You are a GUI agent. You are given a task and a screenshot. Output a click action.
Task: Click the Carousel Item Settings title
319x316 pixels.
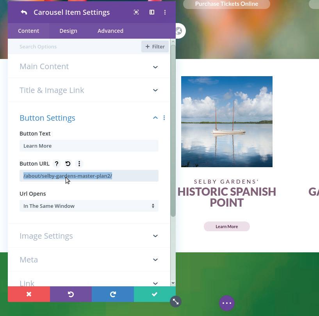[x=71, y=12]
